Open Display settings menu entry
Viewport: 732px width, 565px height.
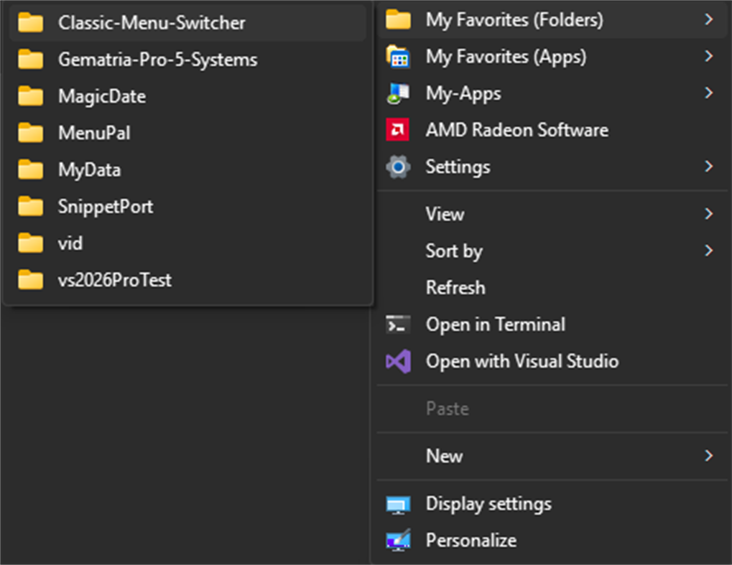pyautogui.click(x=552, y=504)
